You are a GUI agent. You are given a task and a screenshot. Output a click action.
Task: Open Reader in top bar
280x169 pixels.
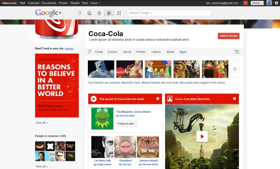[x=75, y=3]
